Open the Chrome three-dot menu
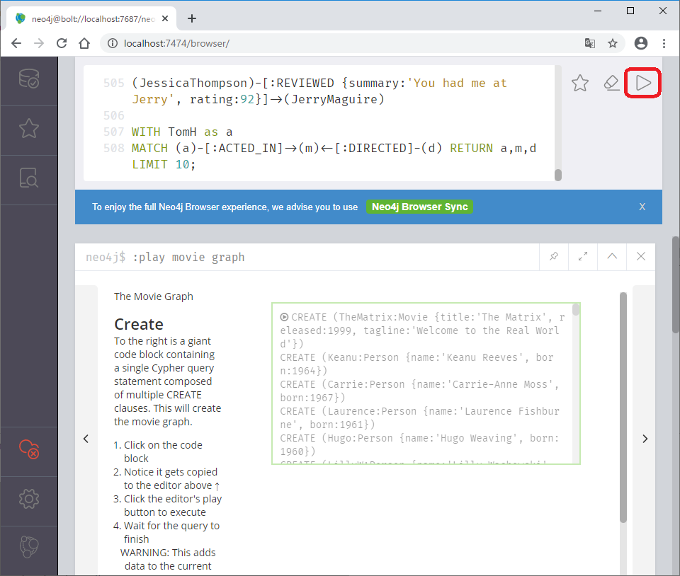The width and height of the screenshot is (680, 576). pyautogui.click(x=664, y=43)
